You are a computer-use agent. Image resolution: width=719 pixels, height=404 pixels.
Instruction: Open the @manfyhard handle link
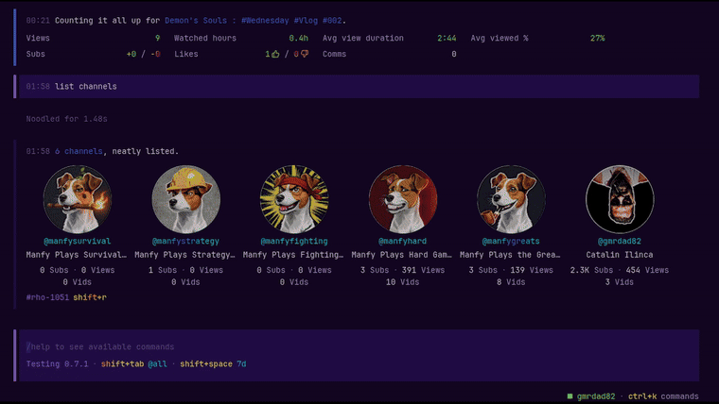(x=403, y=241)
